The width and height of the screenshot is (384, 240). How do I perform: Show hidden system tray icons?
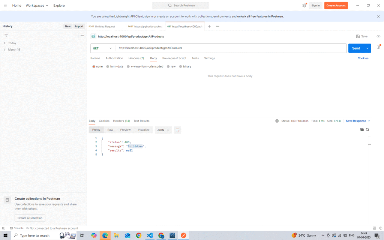click(323, 235)
